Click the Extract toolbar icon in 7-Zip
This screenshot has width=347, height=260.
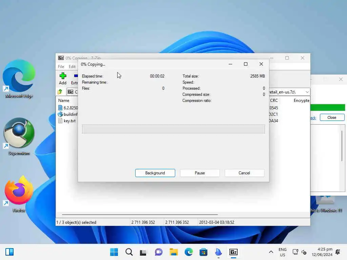[x=74, y=79]
